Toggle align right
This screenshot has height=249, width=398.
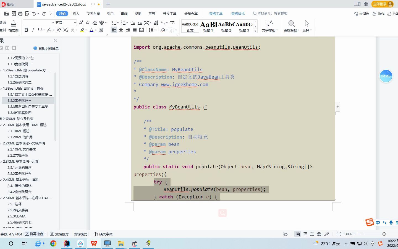[x=128, y=30]
